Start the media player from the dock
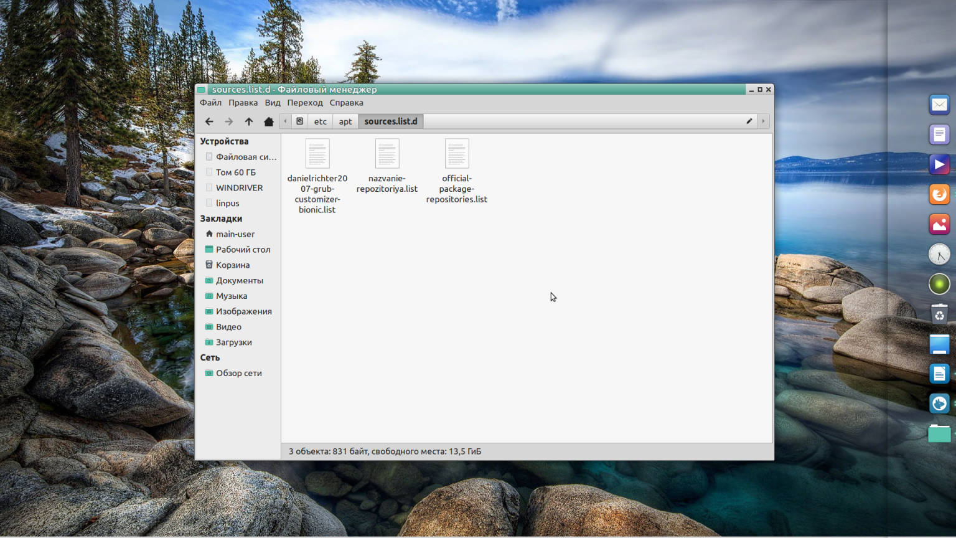 point(939,164)
